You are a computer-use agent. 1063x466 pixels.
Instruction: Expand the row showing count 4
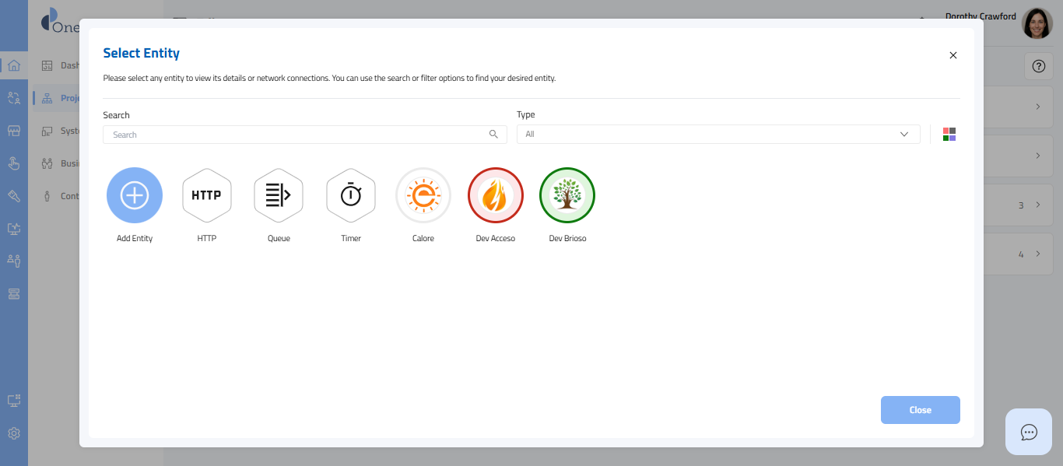point(1037,254)
